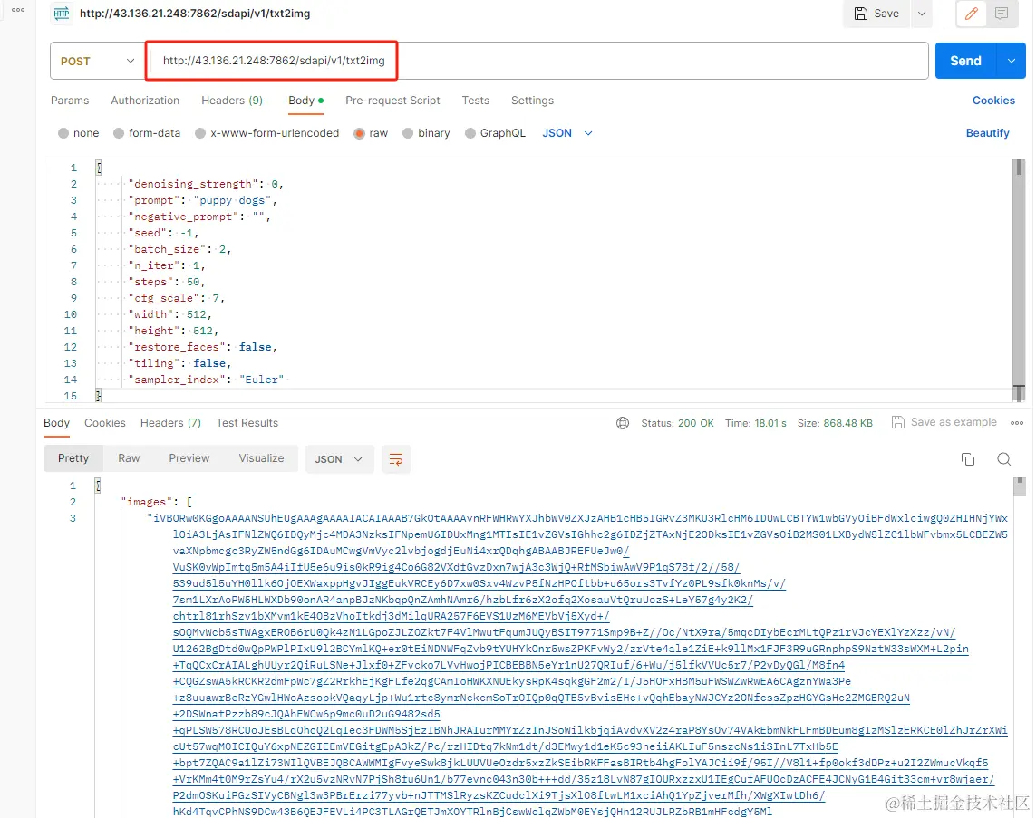Open the Test Results tab

tap(247, 423)
